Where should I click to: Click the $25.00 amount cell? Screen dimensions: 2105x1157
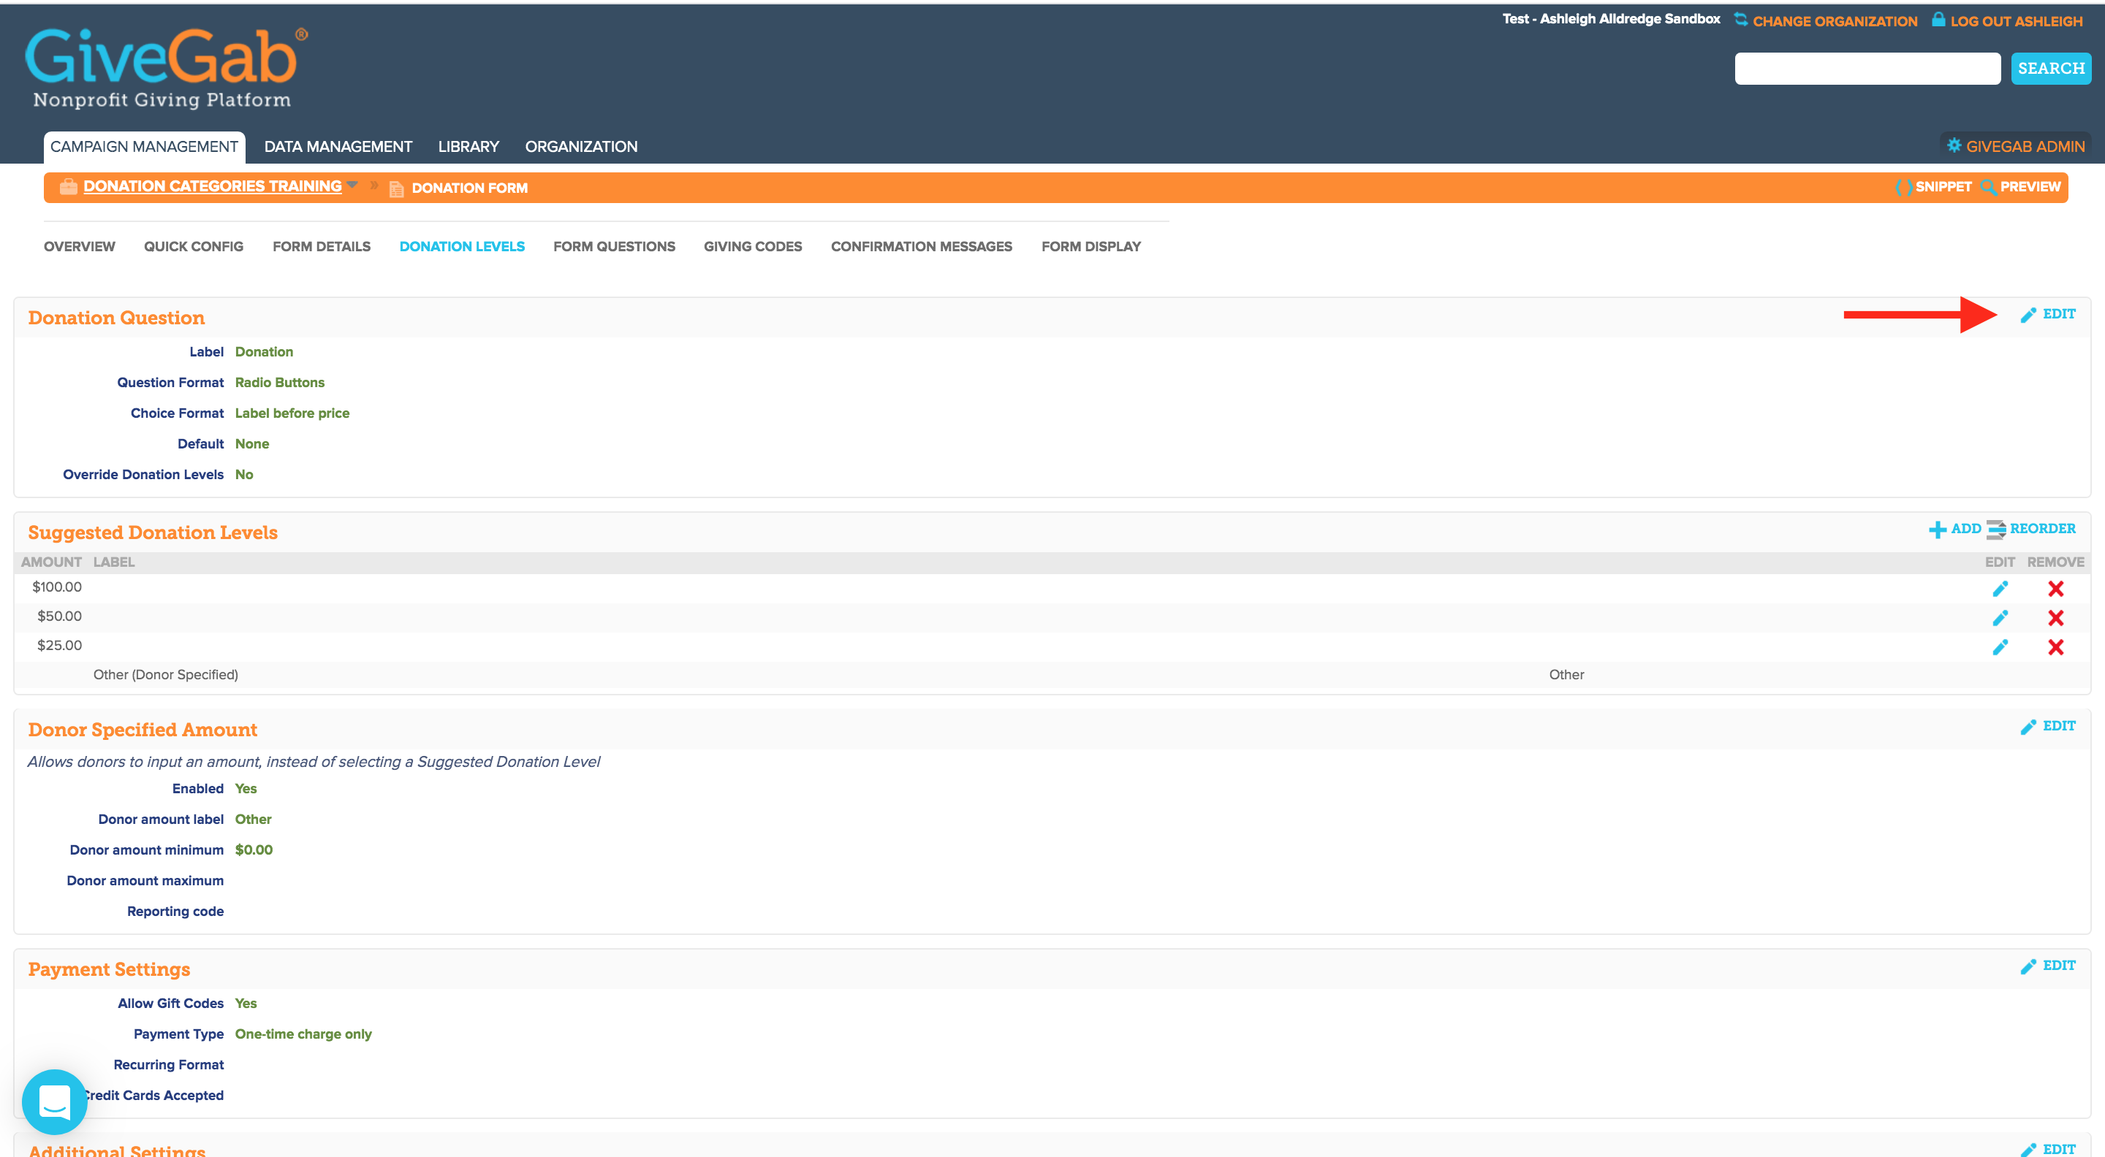click(60, 646)
